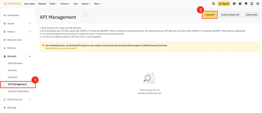Viewport: 262px width, 113px height.
Task: Click the Rewards Hub icon
Action: click(x=5, y=40)
